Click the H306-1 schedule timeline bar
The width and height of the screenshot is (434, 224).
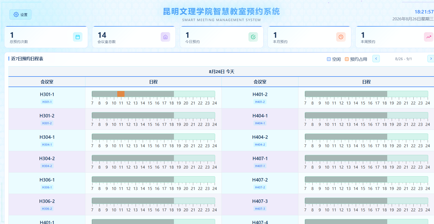[153, 179]
